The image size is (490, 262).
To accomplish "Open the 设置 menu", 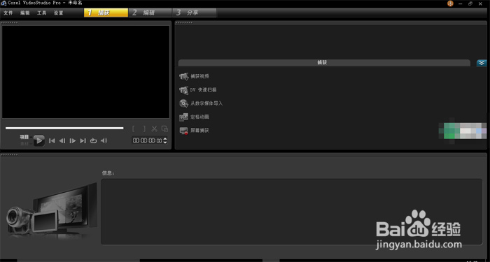I will (x=58, y=13).
